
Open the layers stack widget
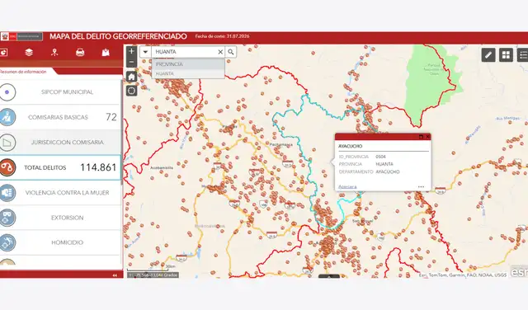click(x=29, y=52)
